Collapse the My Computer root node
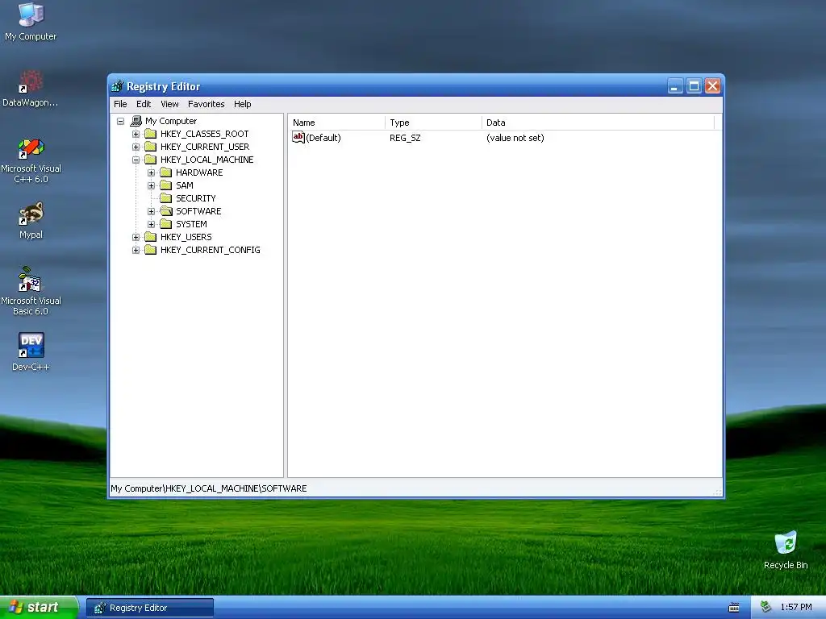This screenshot has width=826, height=619. pyautogui.click(x=121, y=121)
